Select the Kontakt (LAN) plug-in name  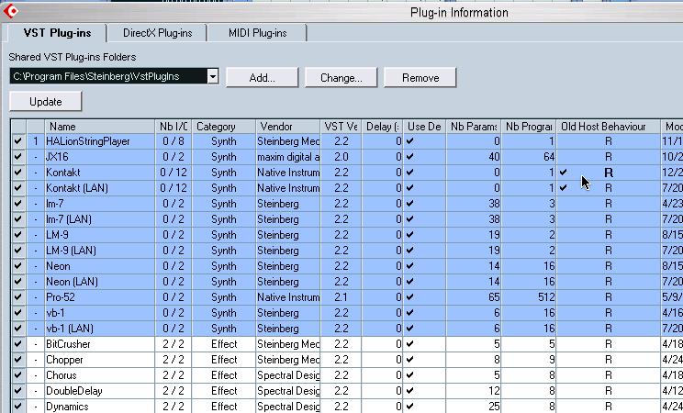77,188
